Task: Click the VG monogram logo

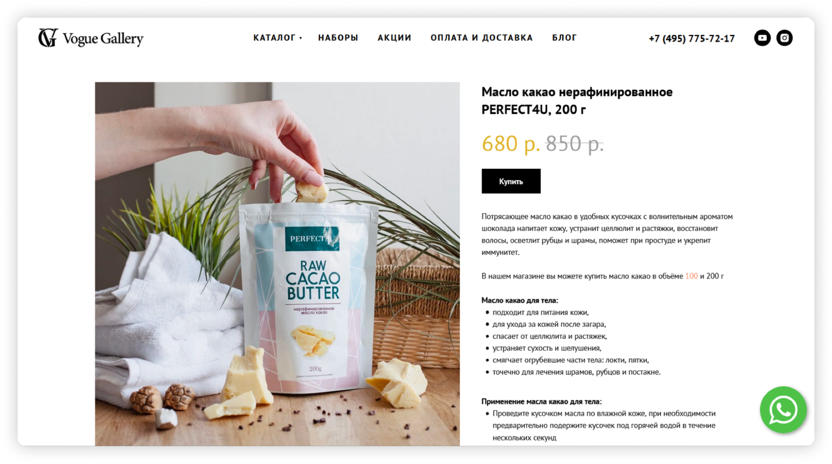Action: coord(48,38)
